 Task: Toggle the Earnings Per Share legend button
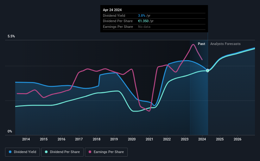coord(106,152)
